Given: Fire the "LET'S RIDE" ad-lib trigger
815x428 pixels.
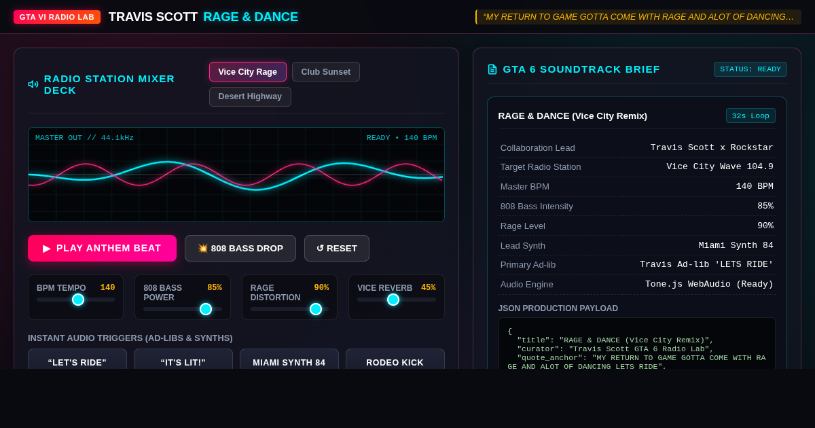Looking at the screenshot, I should click(77, 360).
